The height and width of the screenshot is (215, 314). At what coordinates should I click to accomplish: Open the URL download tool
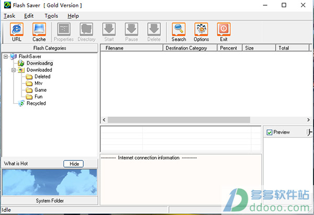coord(17,32)
